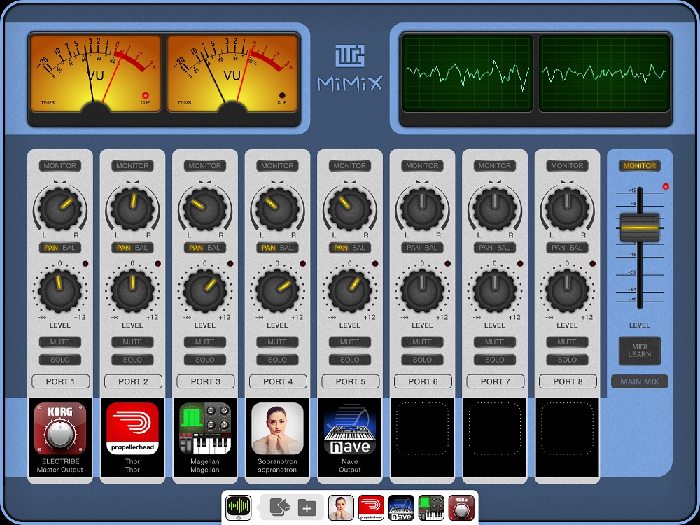Solo Port 8 channel

tap(567, 360)
